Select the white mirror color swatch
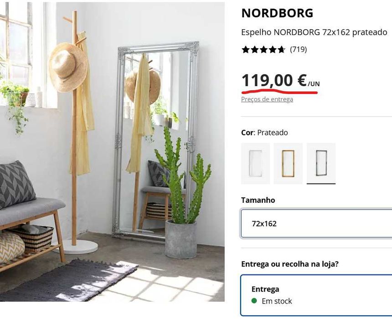The width and height of the screenshot is (392, 319). pos(256,164)
